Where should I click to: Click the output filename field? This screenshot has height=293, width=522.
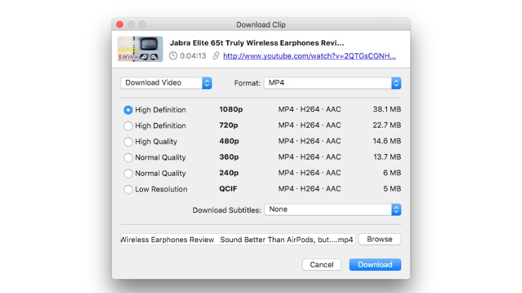(238, 240)
